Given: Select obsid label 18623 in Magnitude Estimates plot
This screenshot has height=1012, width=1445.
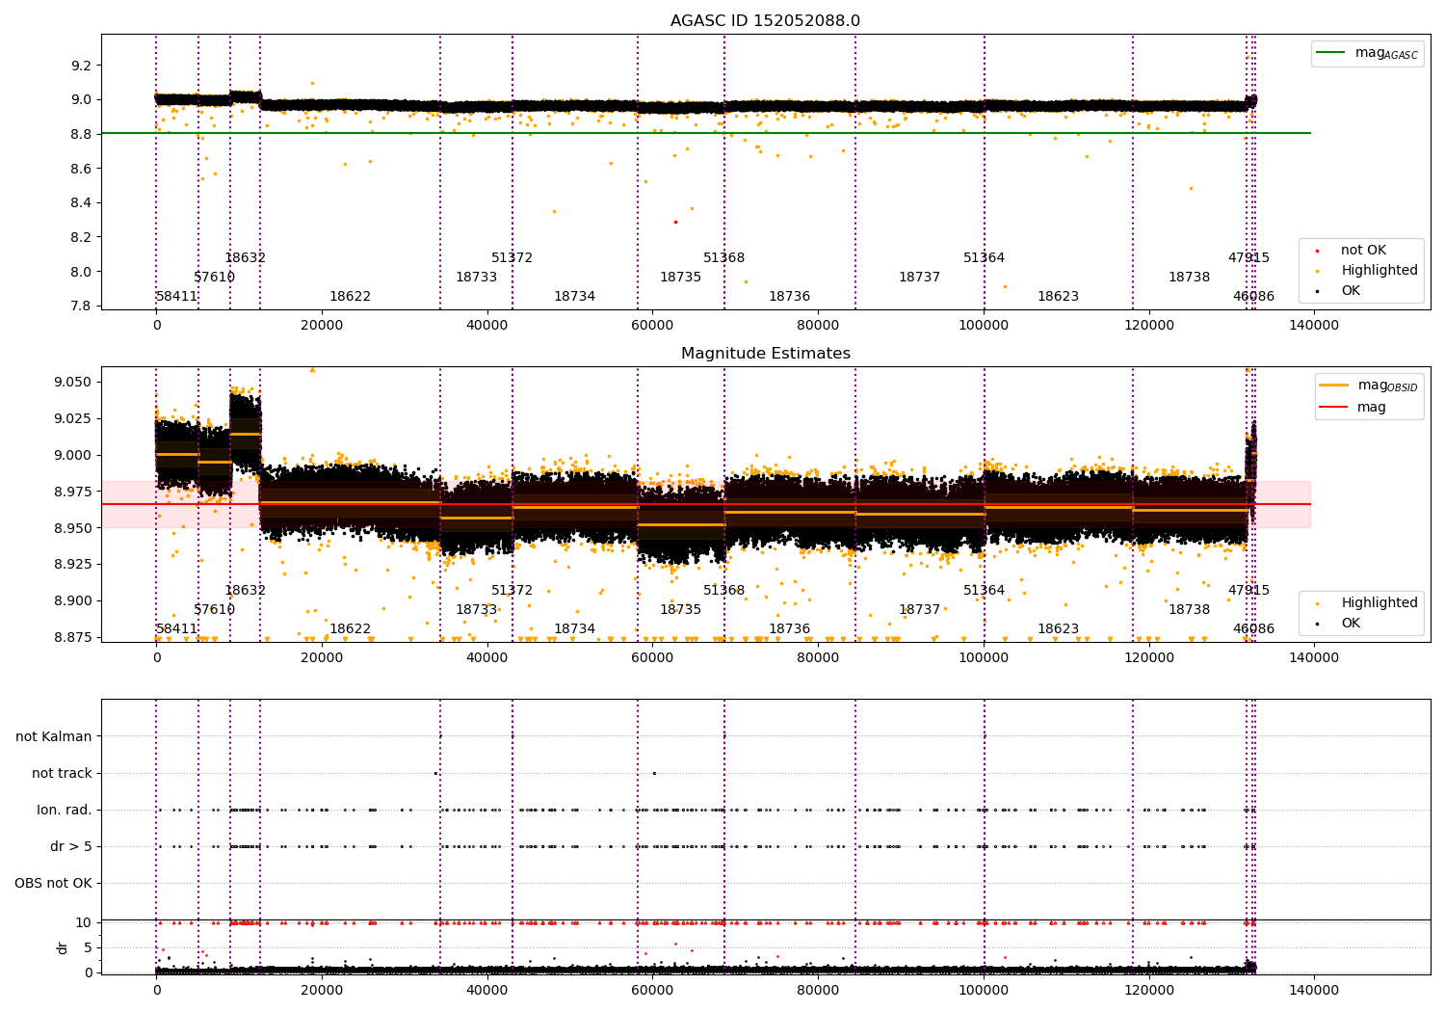Looking at the screenshot, I should tap(1058, 629).
